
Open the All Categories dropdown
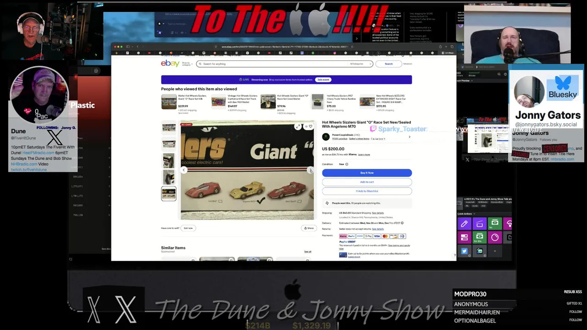pyautogui.click(x=360, y=64)
